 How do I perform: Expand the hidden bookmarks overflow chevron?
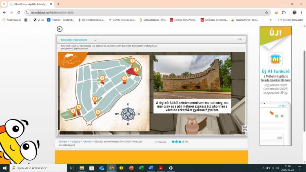pyautogui.click(x=270, y=20)
